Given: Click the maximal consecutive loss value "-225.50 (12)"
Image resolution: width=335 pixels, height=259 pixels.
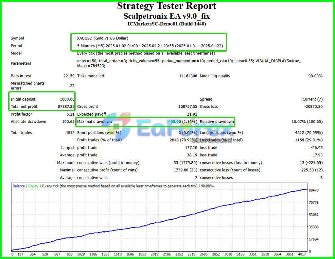Looking at the screenshot, I should click(311, 170).
